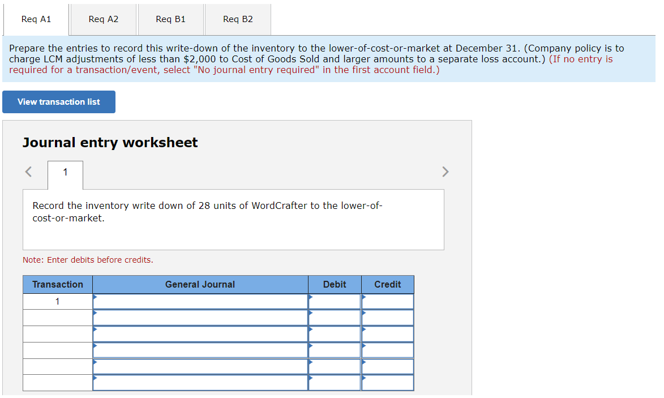Image resolution: width=664 pixels, height=398 pixels.
Task: Open the account dropdown arrow in the last row
Action: click(x=96, y=378)
